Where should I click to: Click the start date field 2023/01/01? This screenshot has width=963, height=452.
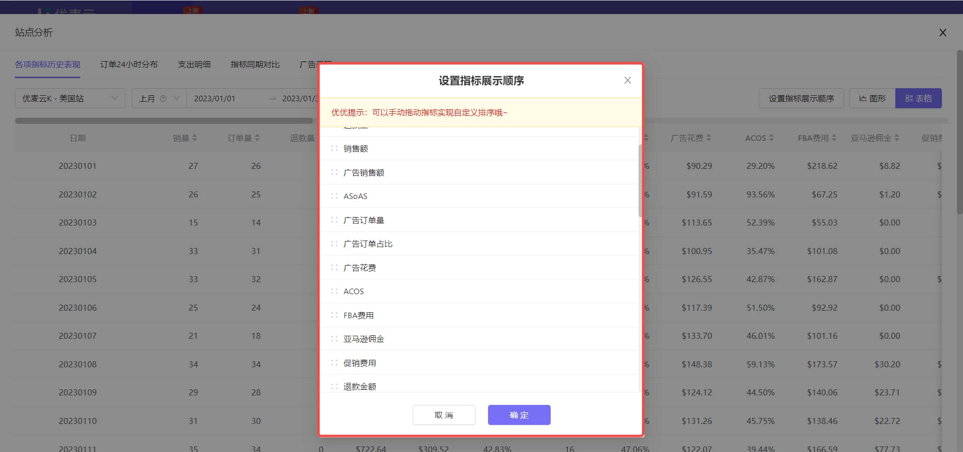coord(215,99)
